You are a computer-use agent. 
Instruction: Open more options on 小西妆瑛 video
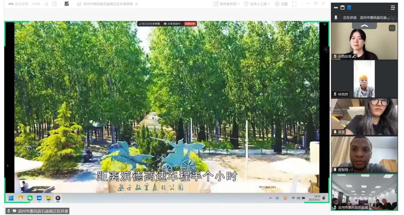[x=392, y=28]
